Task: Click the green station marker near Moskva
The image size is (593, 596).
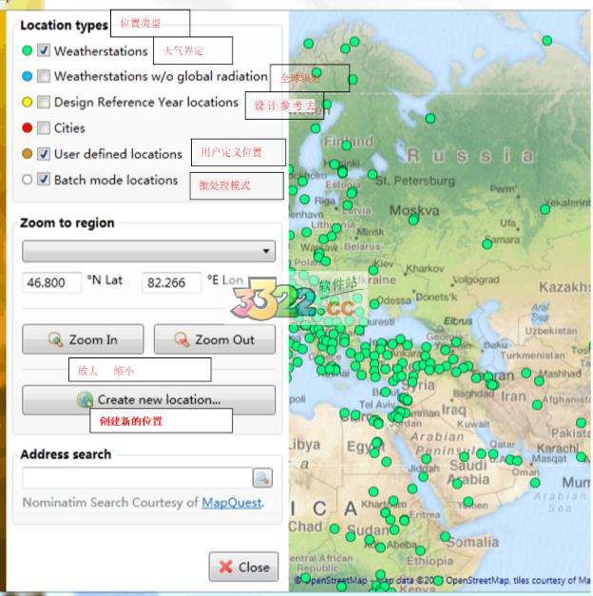Action: (x=413, y=221)
